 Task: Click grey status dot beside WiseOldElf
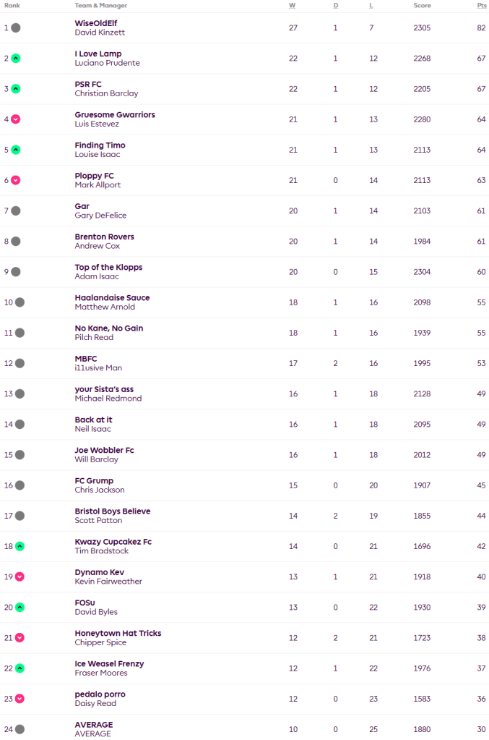tap(16, 28)
